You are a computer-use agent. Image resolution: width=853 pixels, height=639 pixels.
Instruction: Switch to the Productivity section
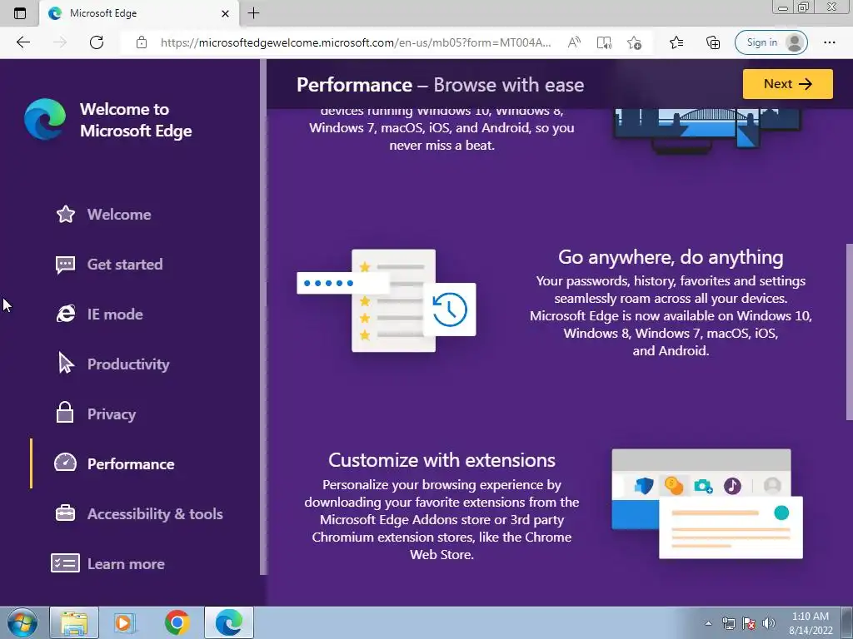(128, 364)
